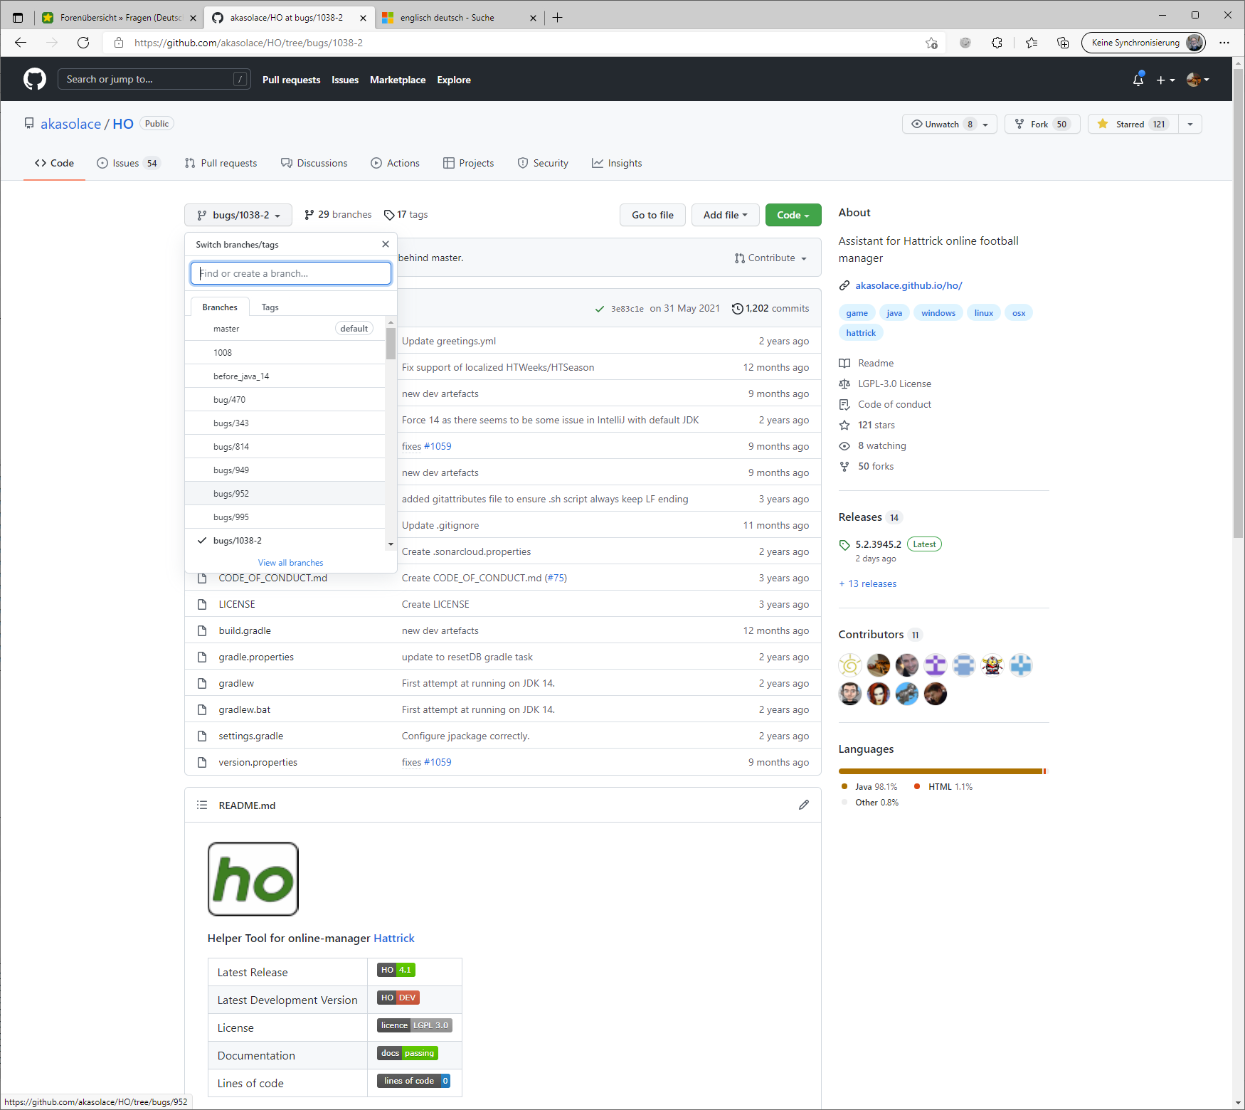Open the README table of contents icon
Image resolution: width=1245 pixels, height=1110 pixels.
[x=202, y=805]
